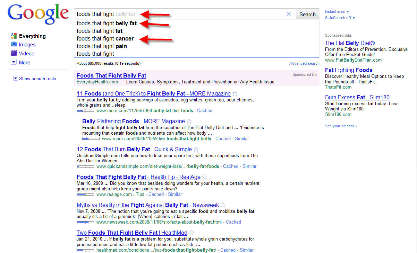
Task: Click the Images camera icon in sidebar
Action: click(14, 44)
